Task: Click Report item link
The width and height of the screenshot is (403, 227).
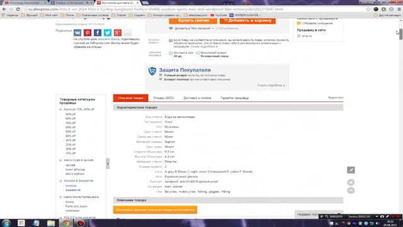Action: pyautogui.click(x=336, y=98)
